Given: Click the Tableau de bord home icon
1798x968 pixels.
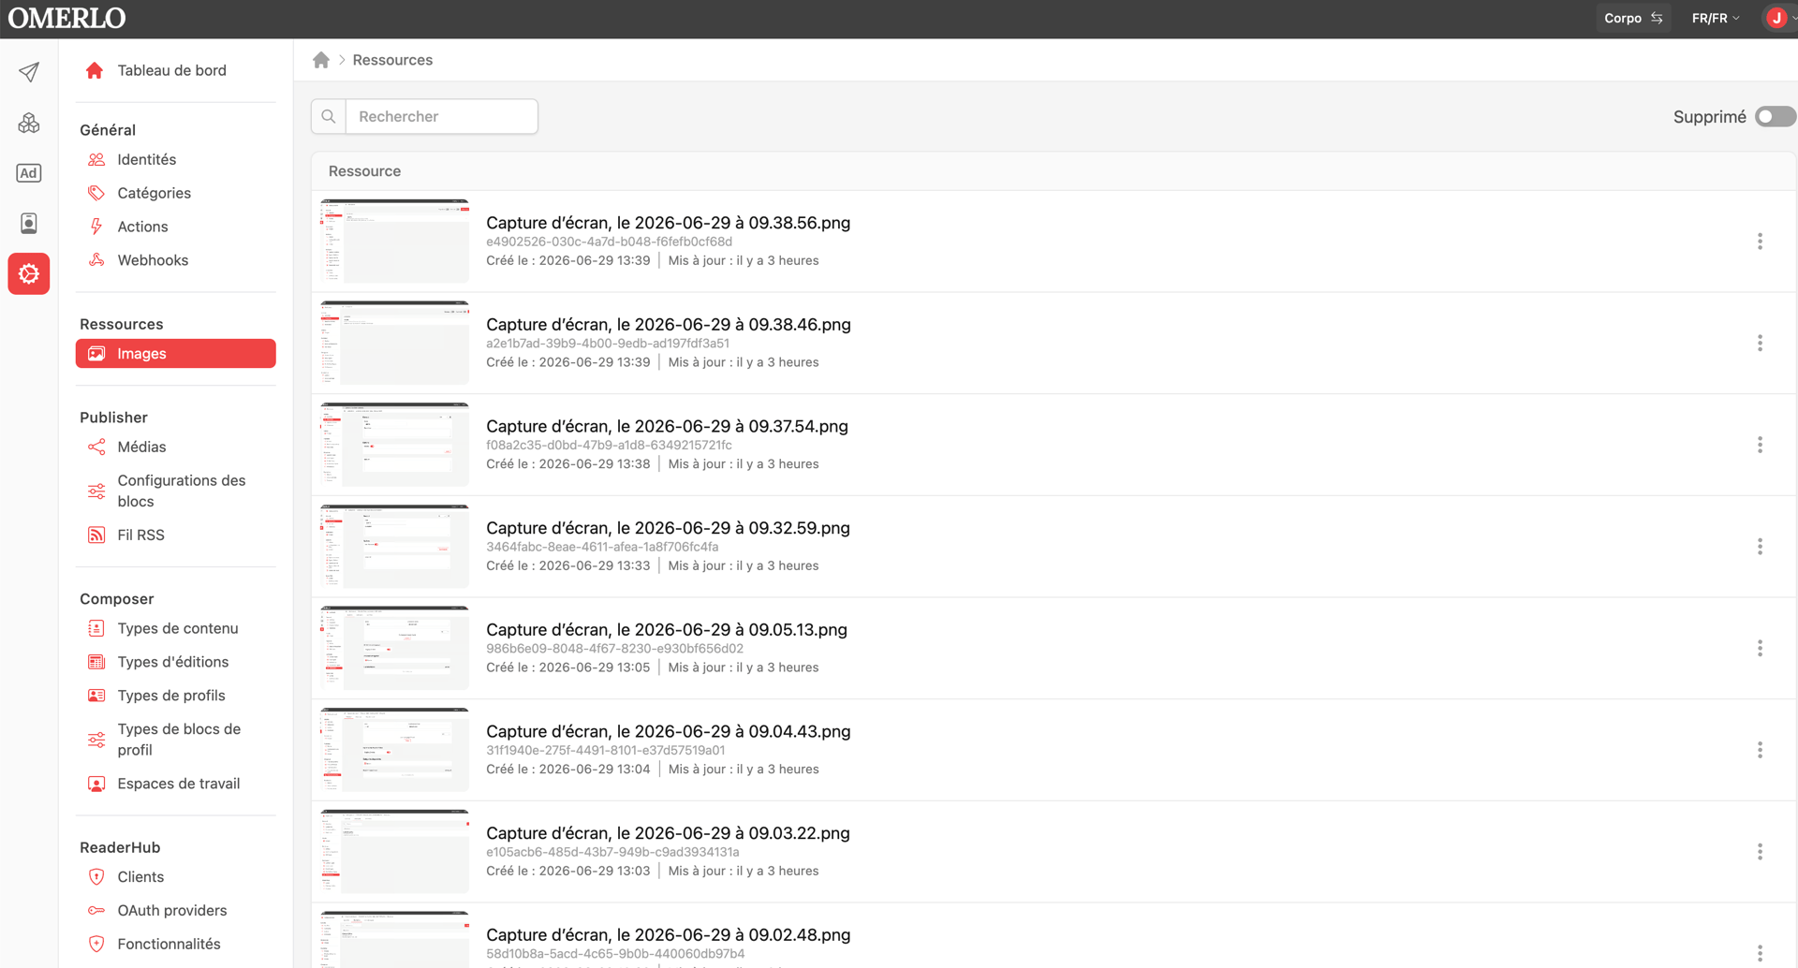Looking at the screenshot, I should click(95, 70).
